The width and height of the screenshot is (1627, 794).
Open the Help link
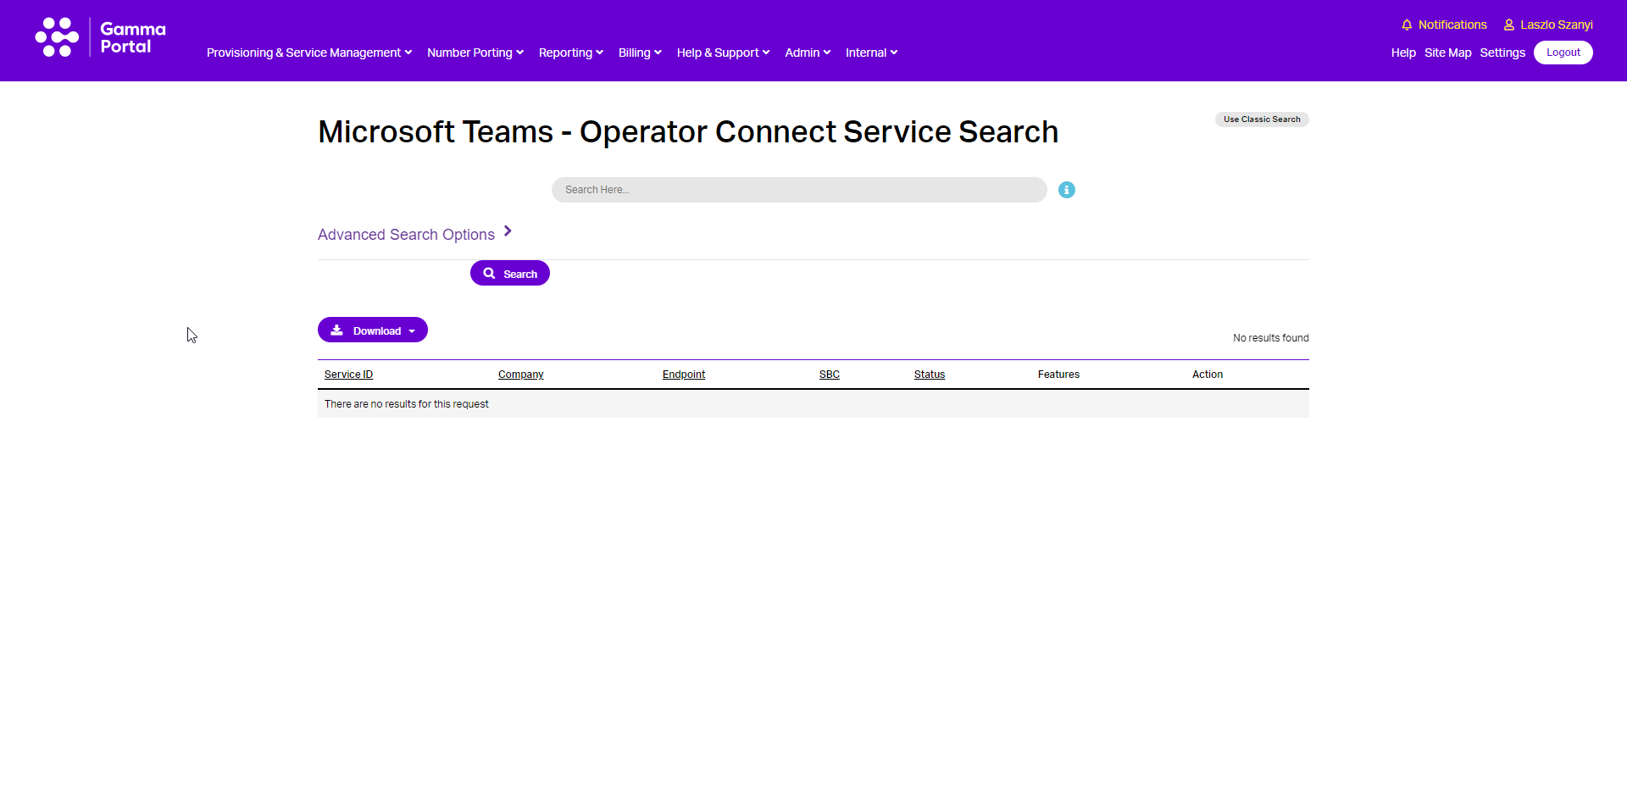click(x=1403, y=53)
